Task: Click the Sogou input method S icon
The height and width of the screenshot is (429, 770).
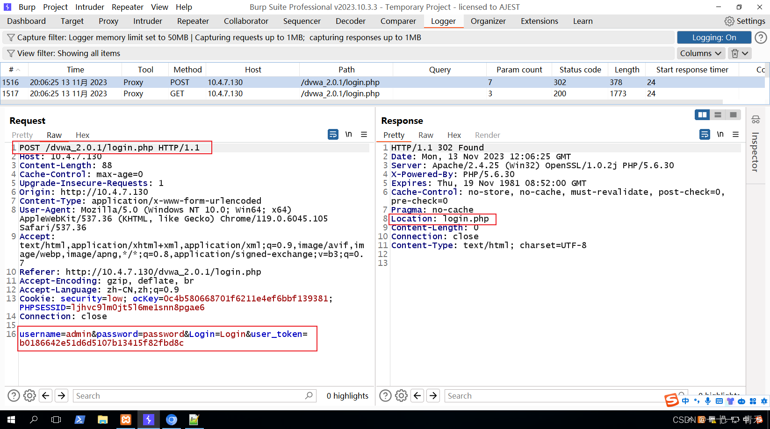Action: [671, 400]
